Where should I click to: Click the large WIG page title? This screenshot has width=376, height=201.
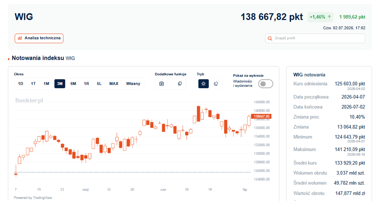click(x=24, y=17)
